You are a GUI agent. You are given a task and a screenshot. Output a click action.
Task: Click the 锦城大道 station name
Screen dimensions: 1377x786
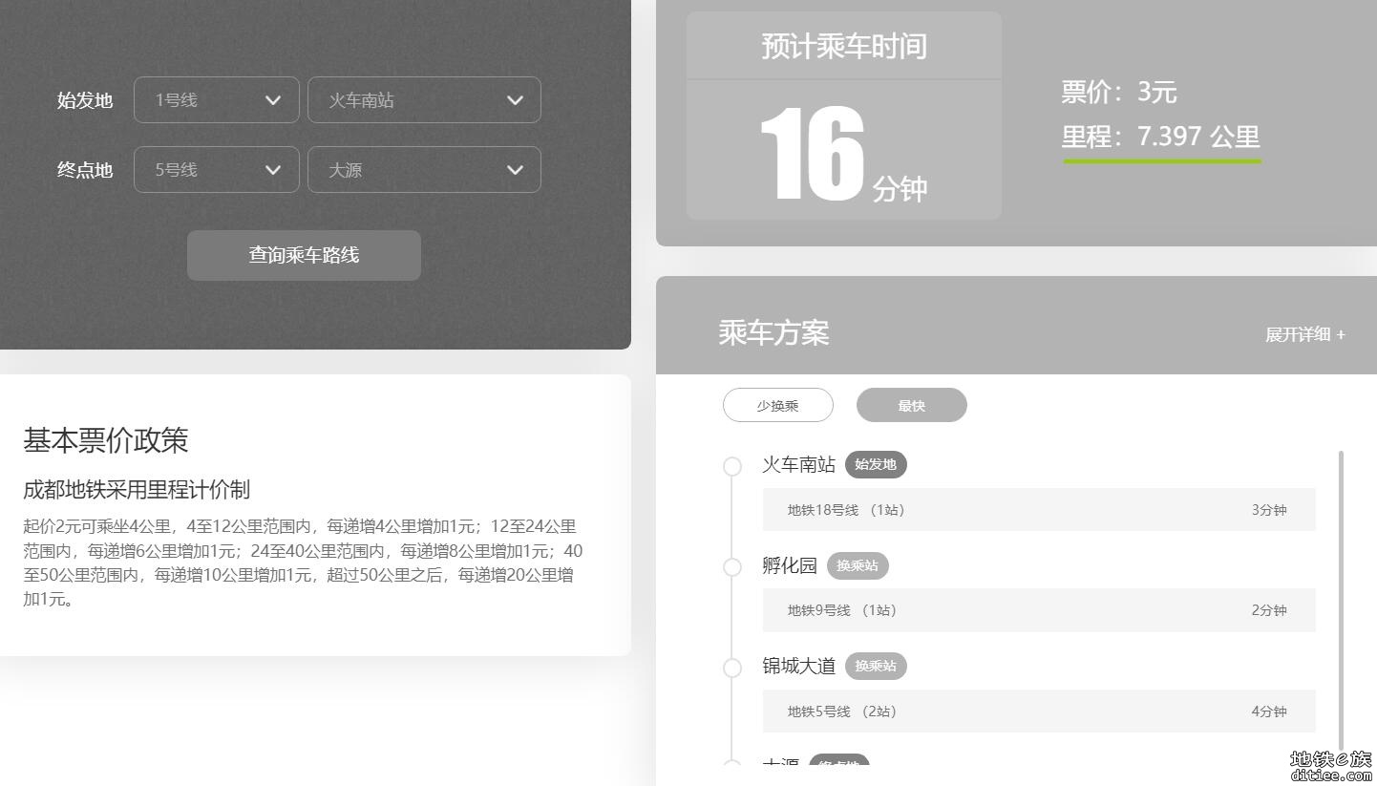(799, 666)
